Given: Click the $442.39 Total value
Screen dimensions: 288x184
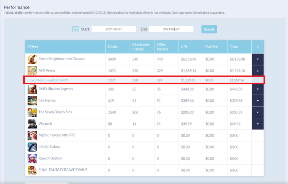Looking at the screenshot, I should (236, 89).
